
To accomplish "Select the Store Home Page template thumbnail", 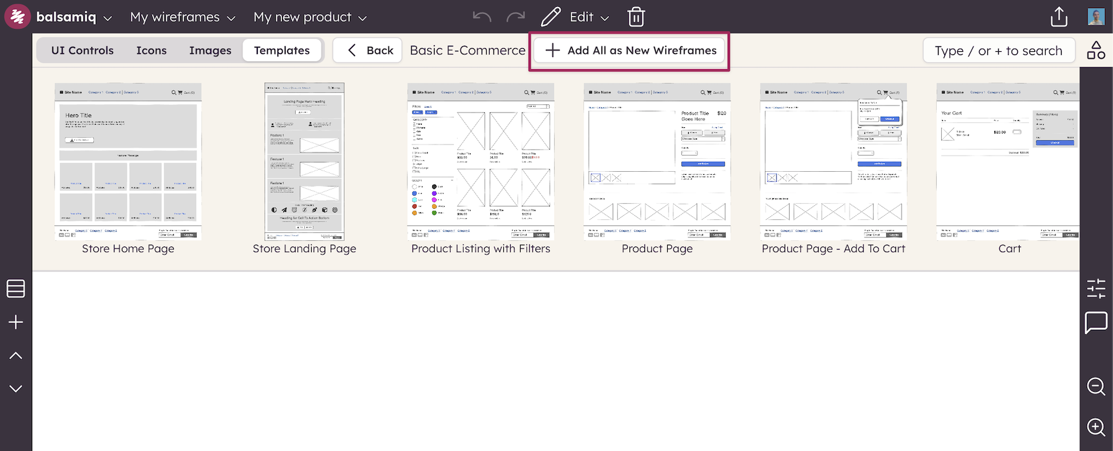I will [x=128, y=162].
